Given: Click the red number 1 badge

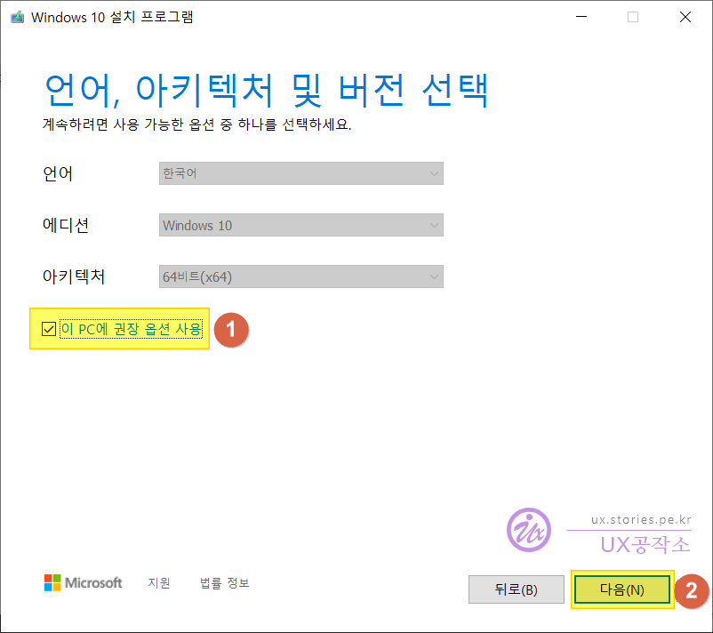Looking at the screenshot, I should (x=231, y=330).
